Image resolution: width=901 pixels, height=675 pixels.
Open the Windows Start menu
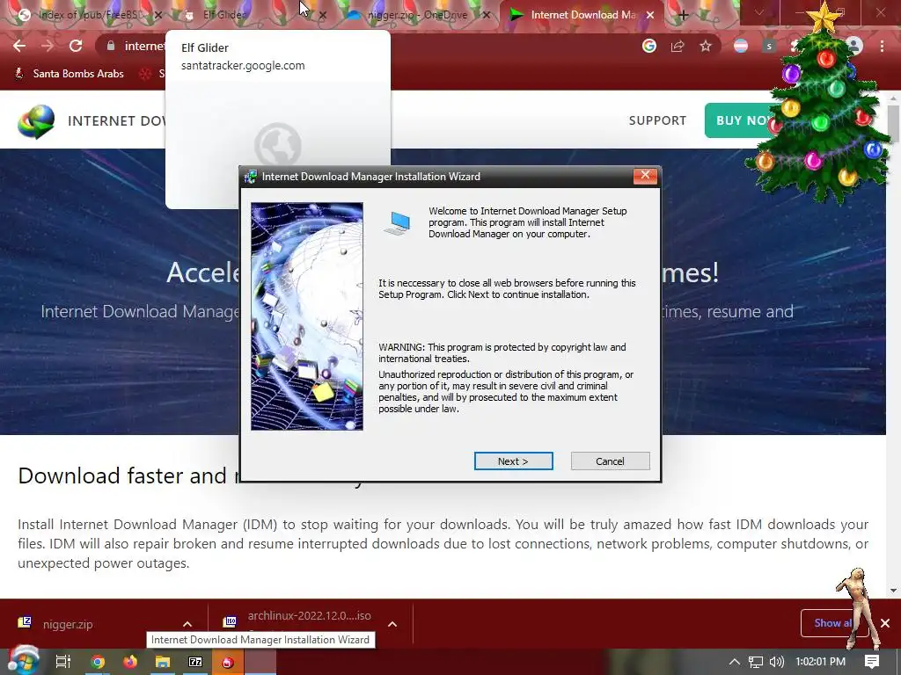tap(24, 661)
